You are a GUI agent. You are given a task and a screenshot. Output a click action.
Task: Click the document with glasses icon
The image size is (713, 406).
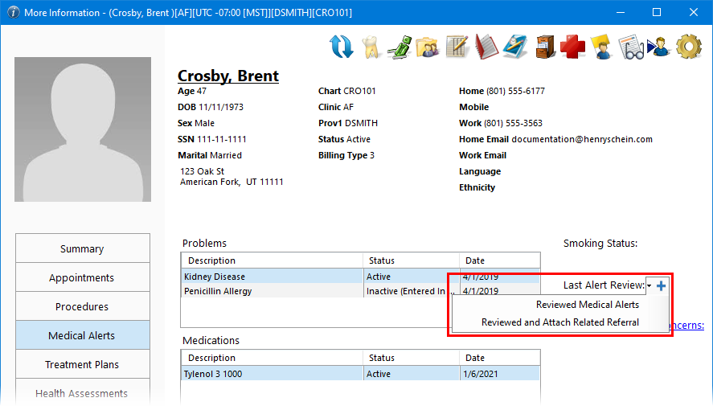coord(630,47)
